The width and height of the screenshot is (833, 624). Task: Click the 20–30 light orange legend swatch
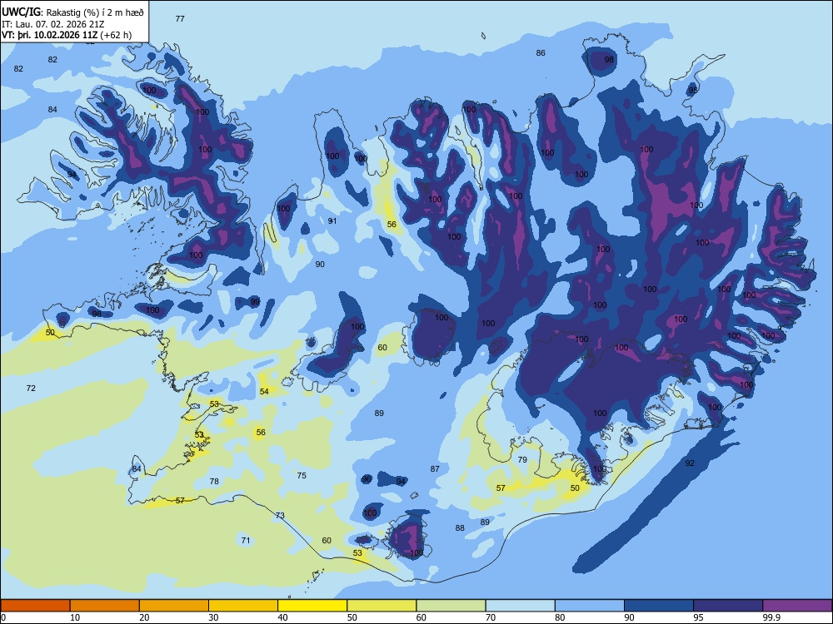tap(174, 606)
